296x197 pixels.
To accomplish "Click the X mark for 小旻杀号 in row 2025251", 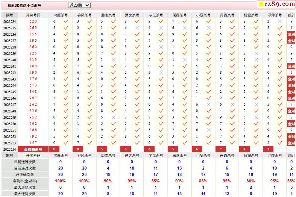I will [209, 130].
